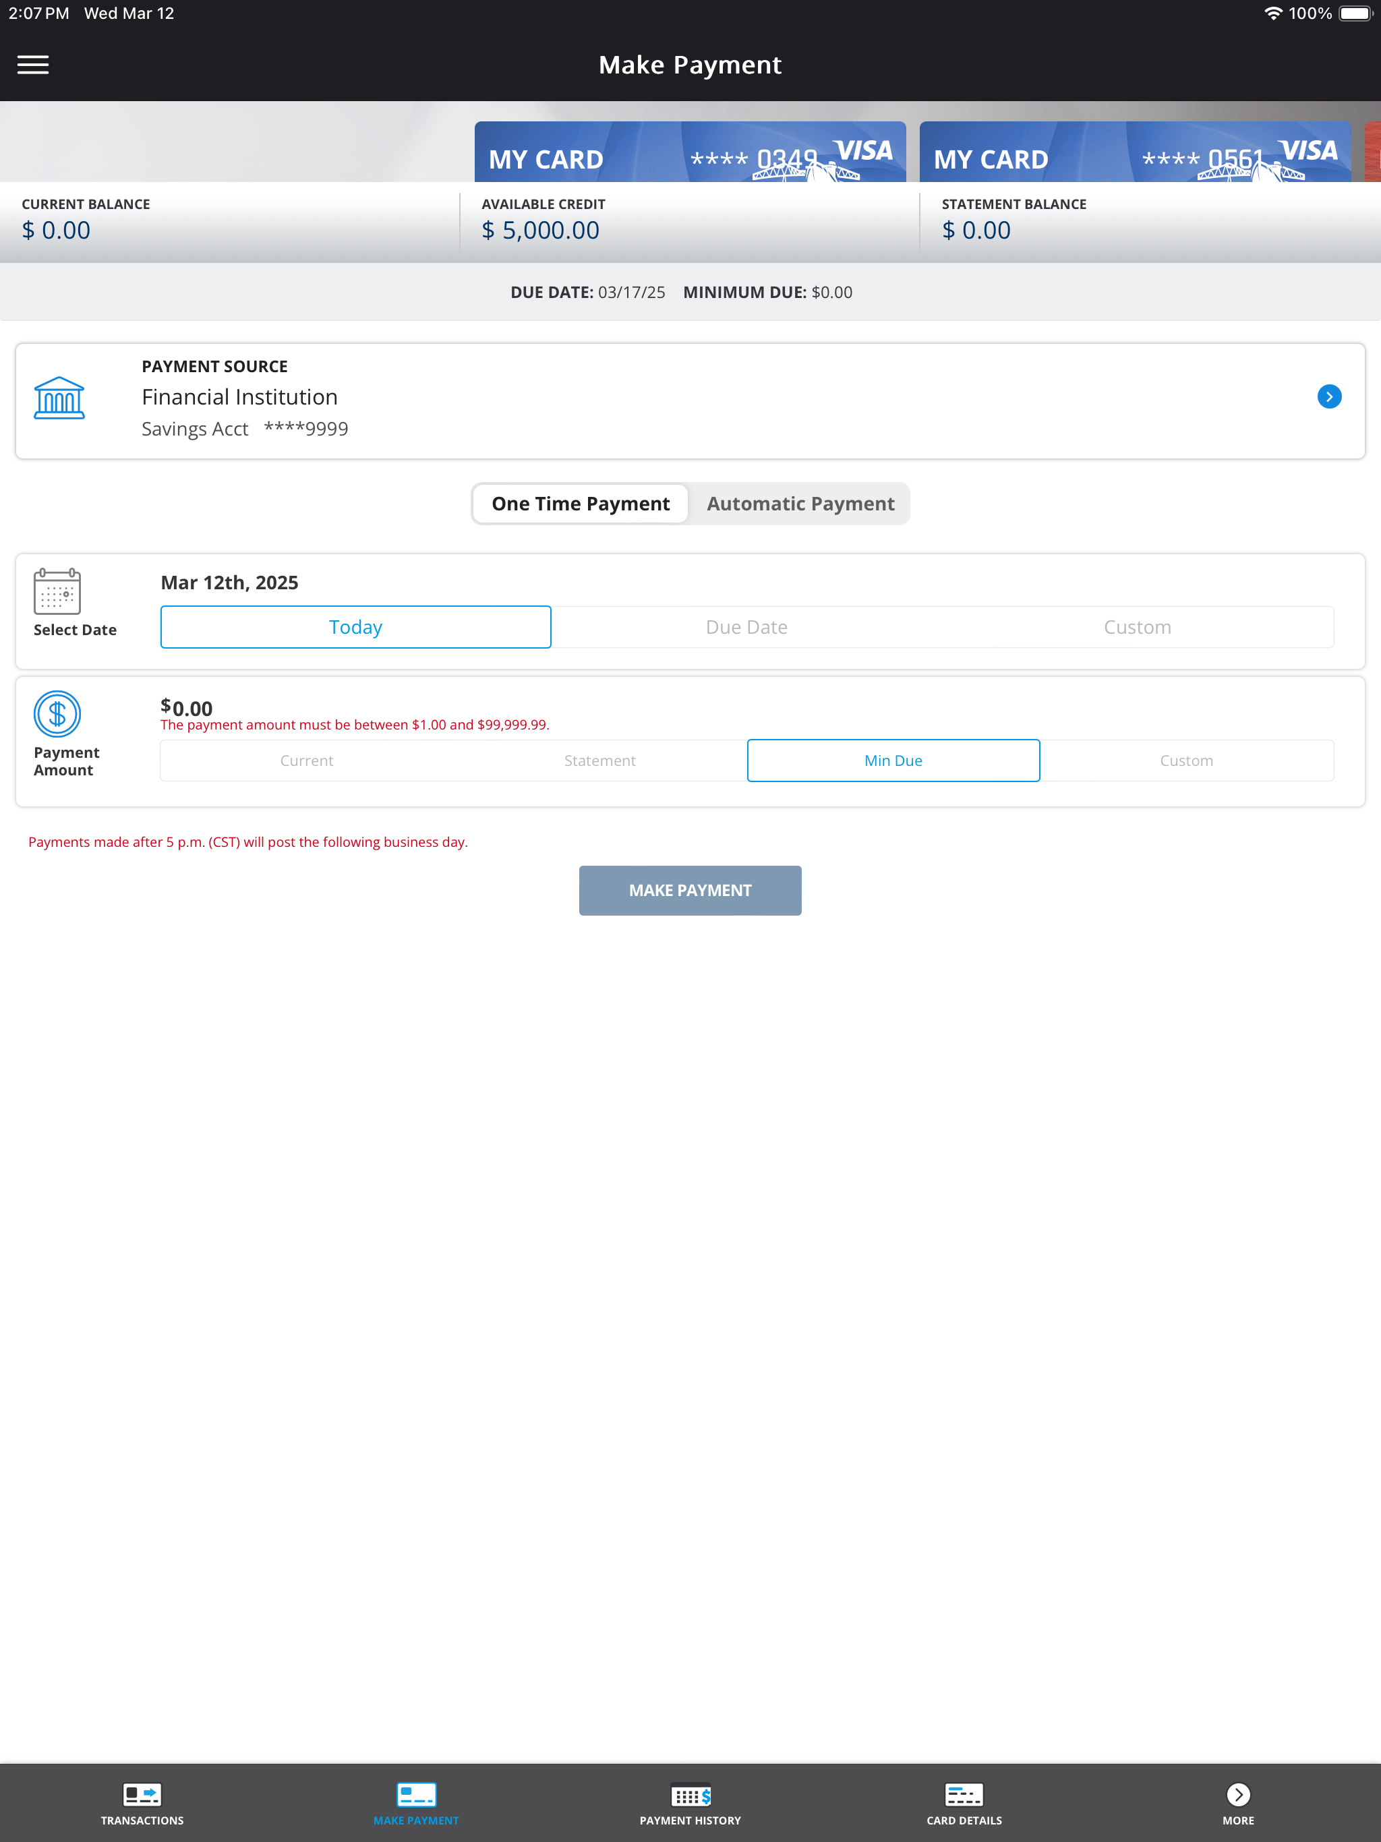This screenshot has height=1842, width=1381.
Task: Tap the Statement Balance $0.00 value
Action: click(976, 230)
